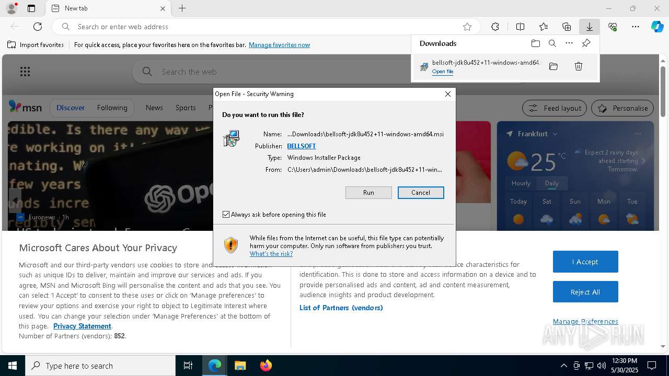
Task: Select the Sat forecast day
Action: point(547,211)
